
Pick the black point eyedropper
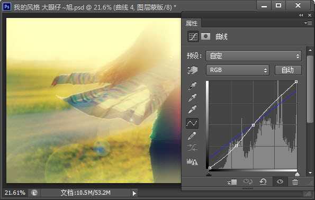193,86
